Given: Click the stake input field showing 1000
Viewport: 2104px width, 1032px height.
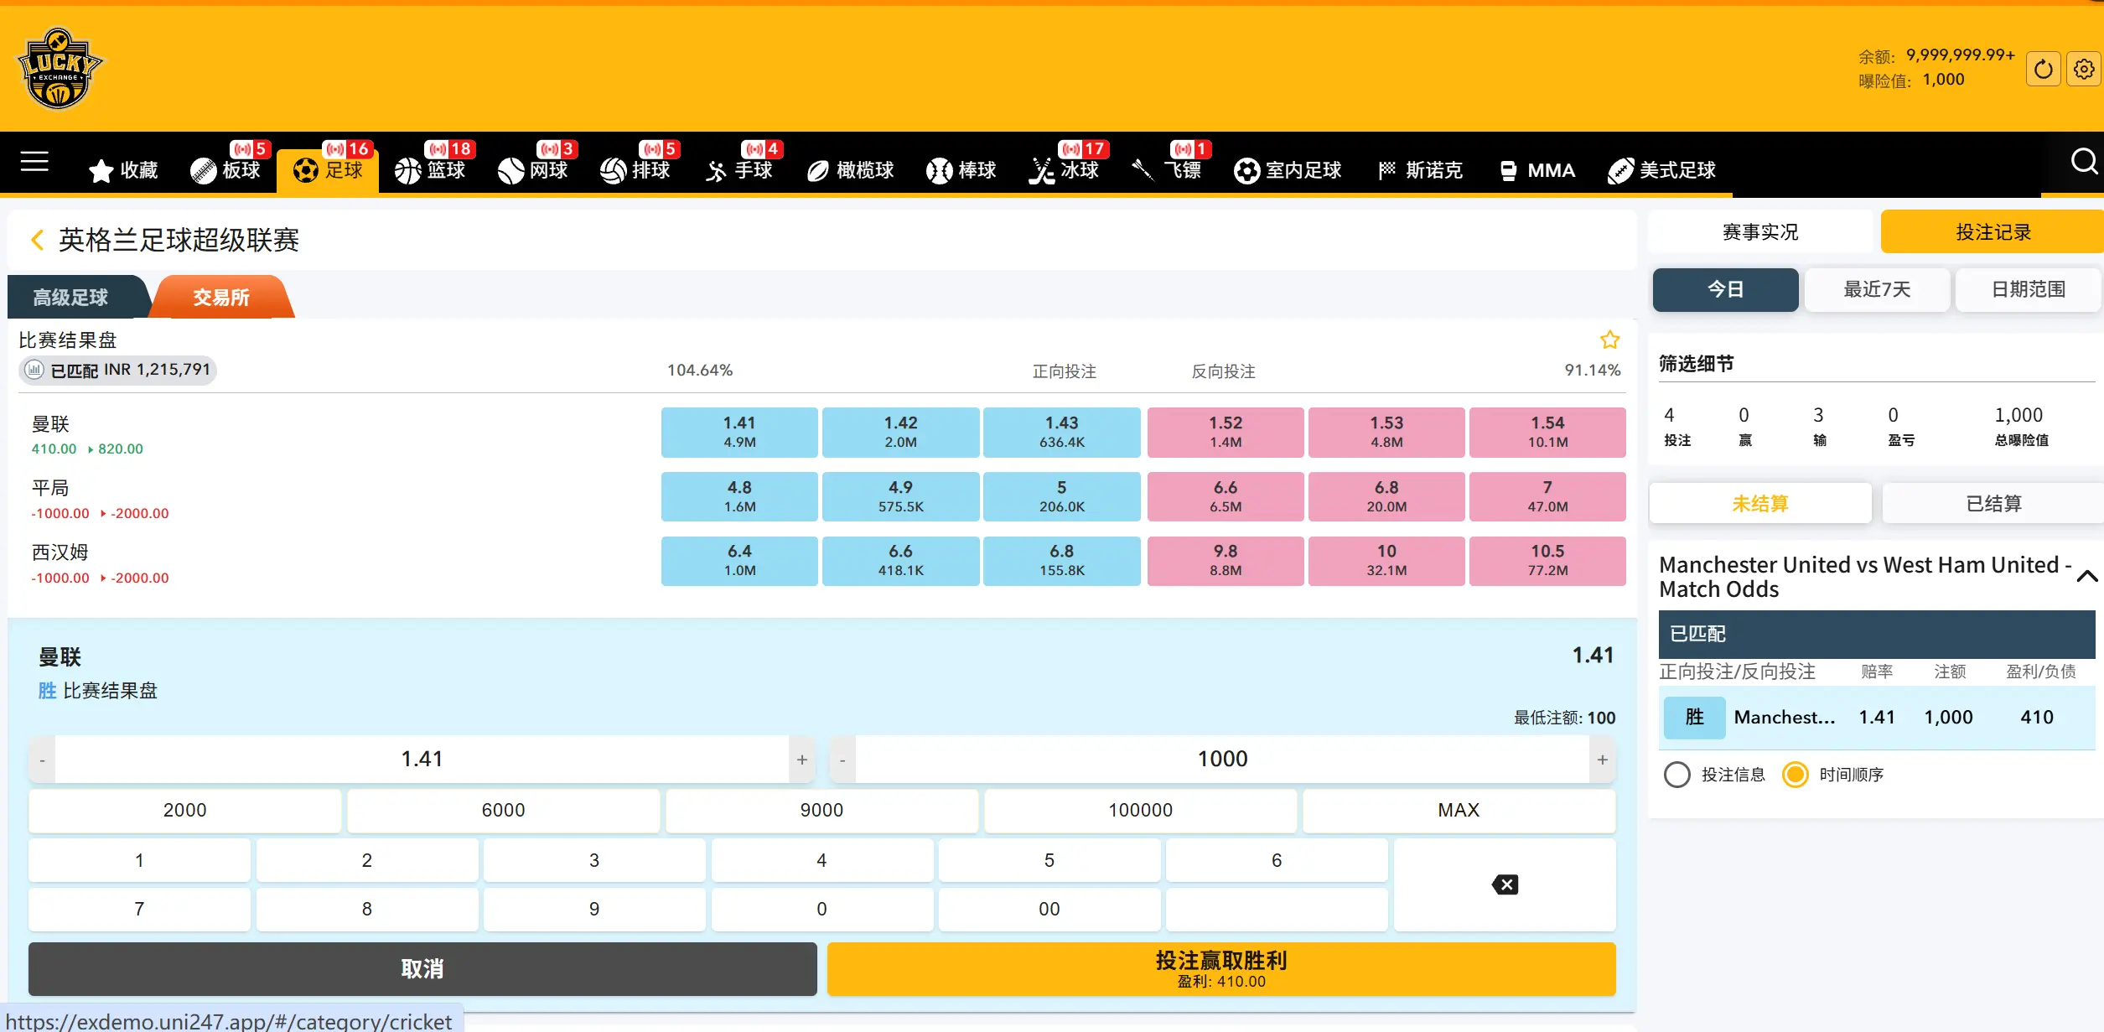Looking at the screenshot, I should point(1222,760).
